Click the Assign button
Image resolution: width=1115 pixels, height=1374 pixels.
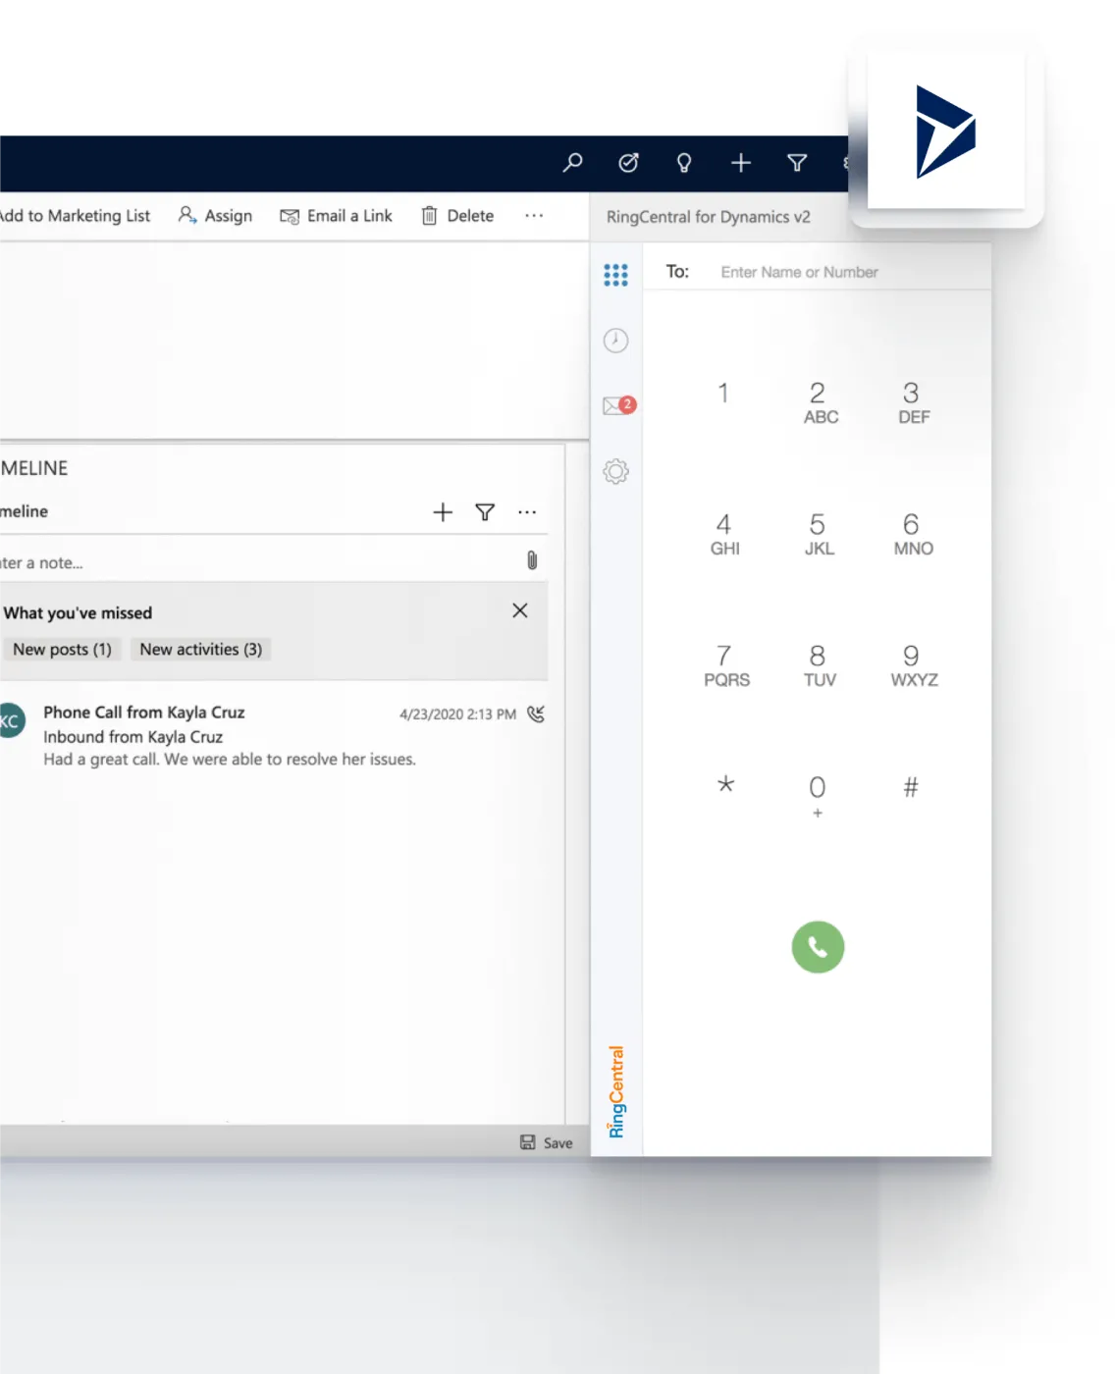(x=215, y=216)
